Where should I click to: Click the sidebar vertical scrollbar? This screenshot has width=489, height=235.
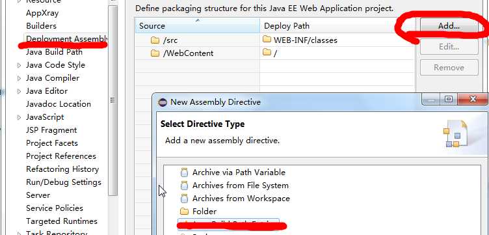pyautogui.click(x=112, y=100)
